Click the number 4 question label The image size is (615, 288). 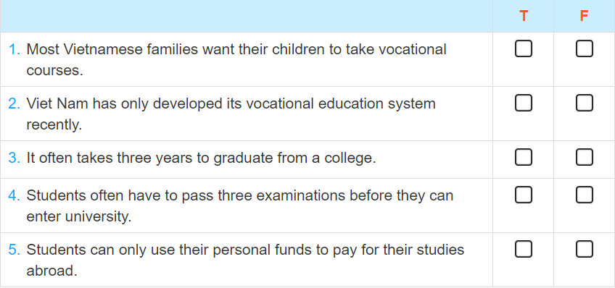click(x=14, y=195)
